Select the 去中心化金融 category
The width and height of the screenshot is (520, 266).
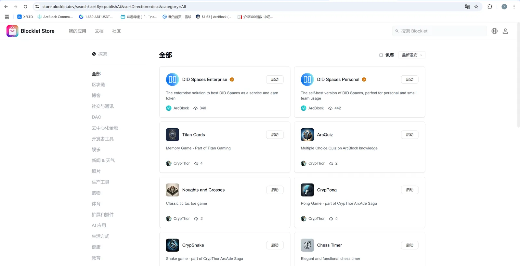[105, 128]
